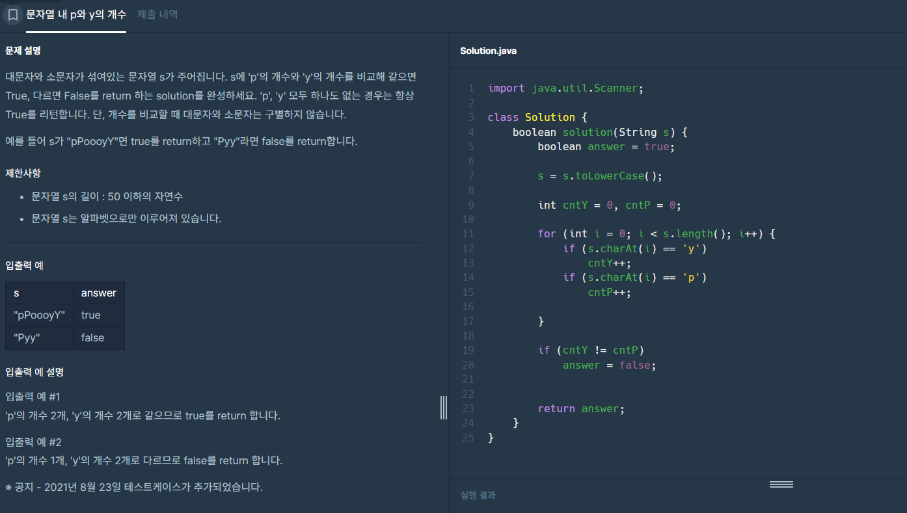Select the table cell "Pyy"
Screen dimensions: 907x513
(x=39, y=338)
